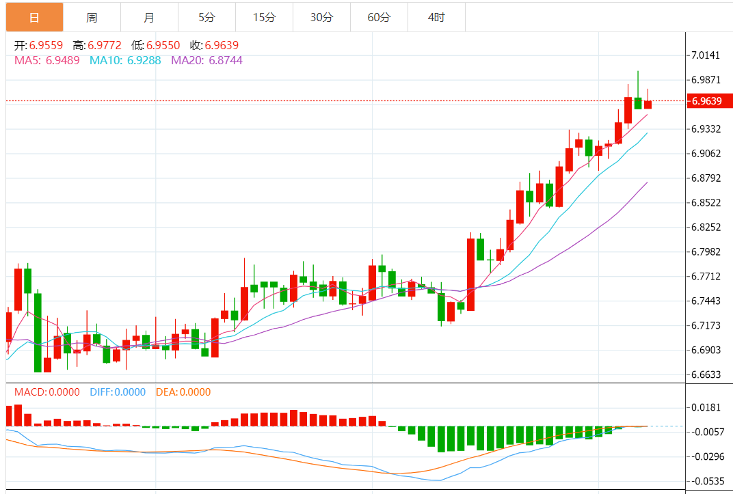Click the DIFF: 0.0000 label
The image size is (733, 494).
(x=118, y=392)
